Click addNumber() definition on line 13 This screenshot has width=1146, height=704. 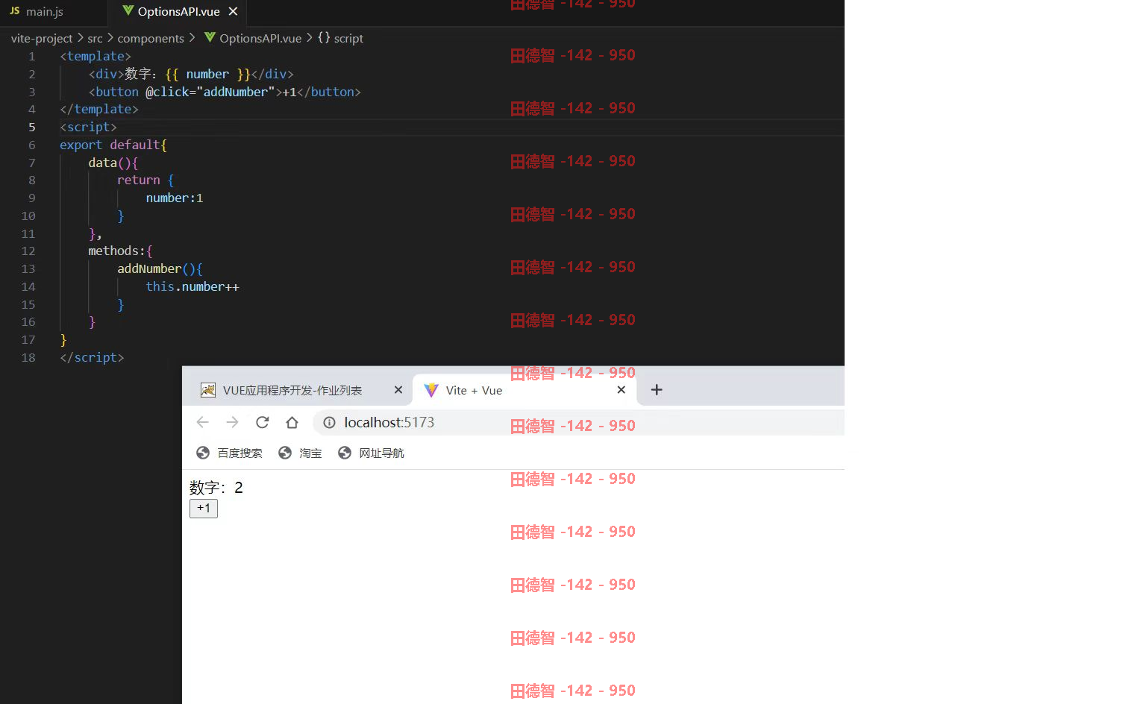pyautogui.click(x=156, y=269)
